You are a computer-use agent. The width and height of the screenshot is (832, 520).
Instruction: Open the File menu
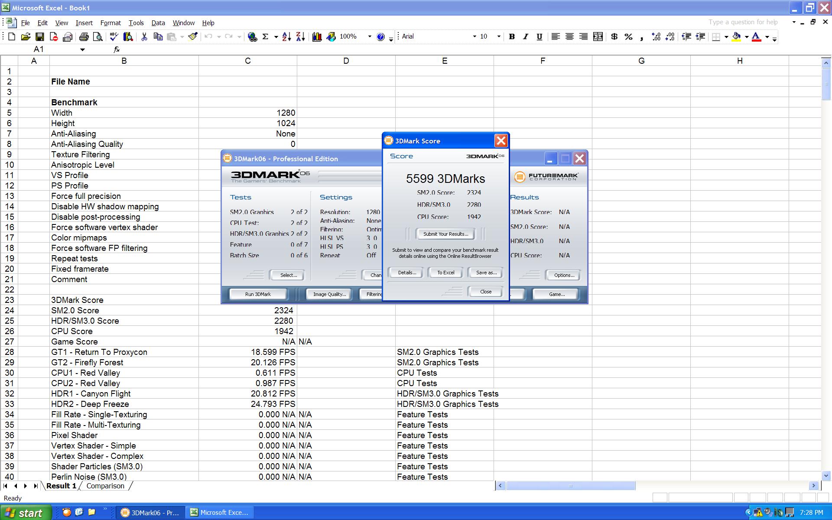coord(26,23)
